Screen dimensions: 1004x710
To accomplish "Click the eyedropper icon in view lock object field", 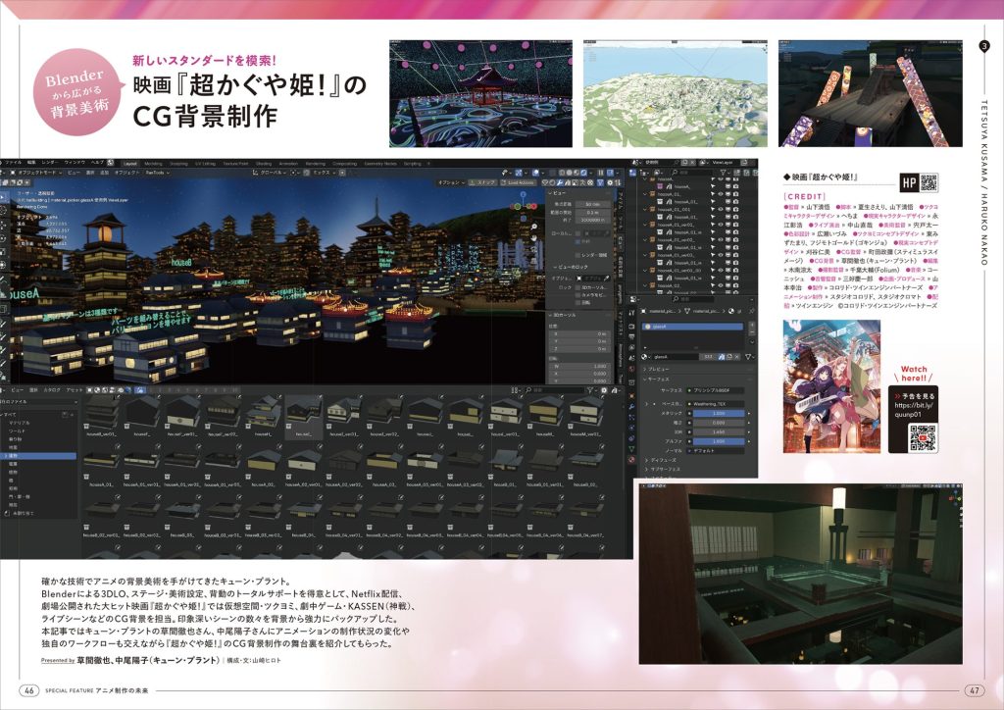I will [605, 279].
